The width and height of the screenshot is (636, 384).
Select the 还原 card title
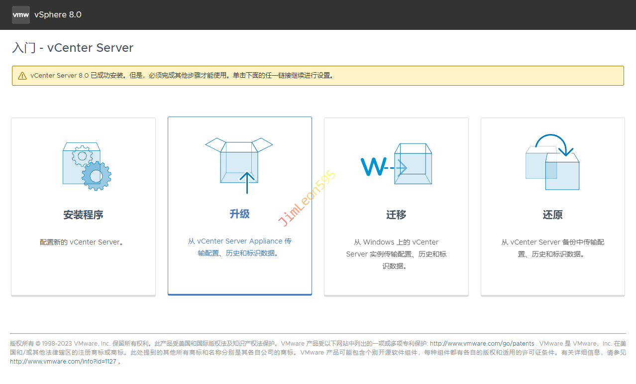click(552, 215)
